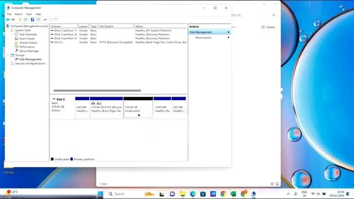Click the Forward arrow toolbar icon

[x=13, y=20]
